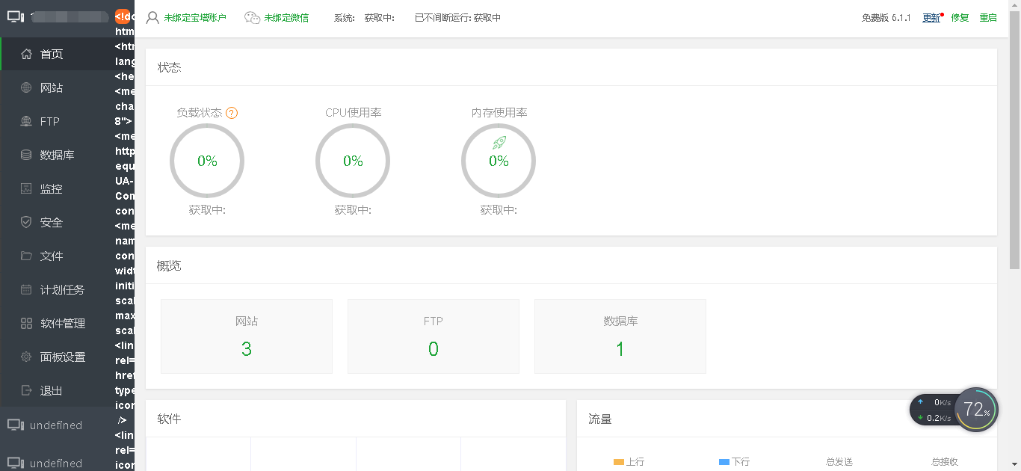Viewport: 1021px width, 471px height.
Task: Click the user avatar icon in top bar
Action: (x=152, y=17)
